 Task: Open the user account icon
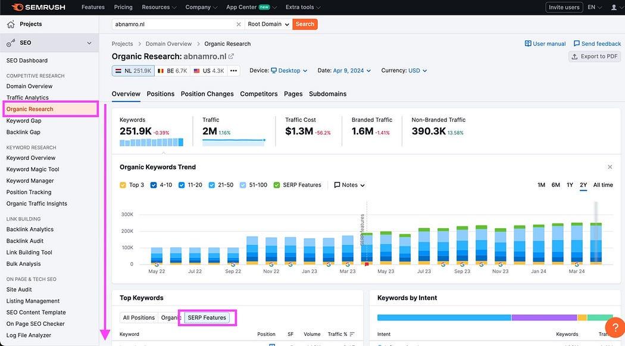(x=614, y=7)
